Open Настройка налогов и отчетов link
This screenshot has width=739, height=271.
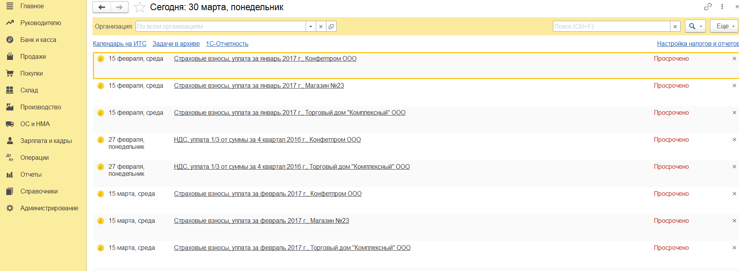point(697,43)
